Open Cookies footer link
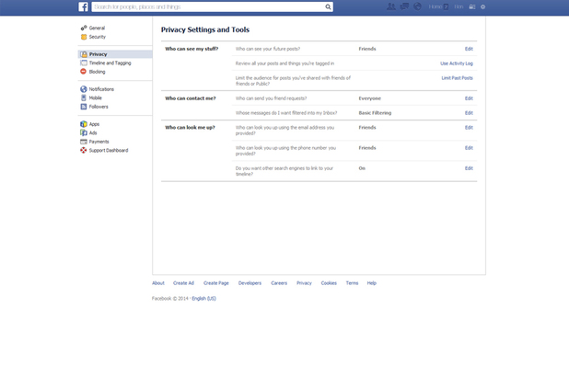 tap(329, 283)
